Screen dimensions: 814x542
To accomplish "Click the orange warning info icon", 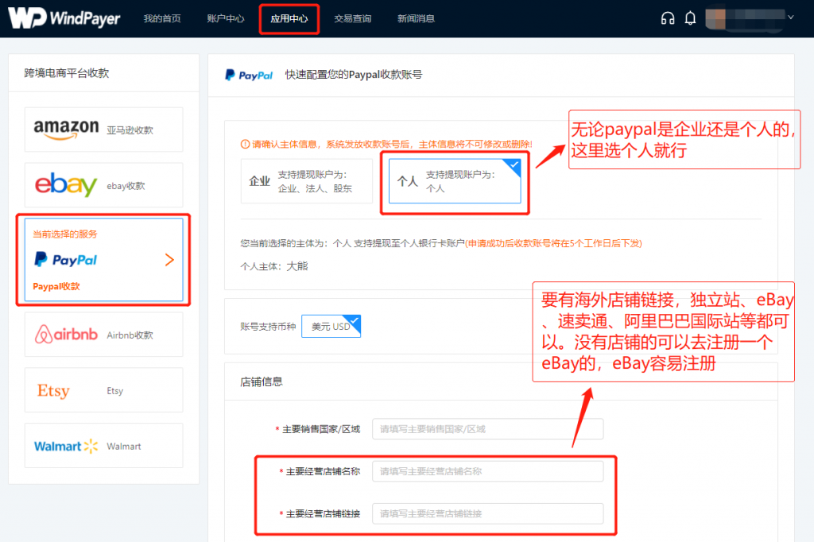I will click(x=245, y=144).
